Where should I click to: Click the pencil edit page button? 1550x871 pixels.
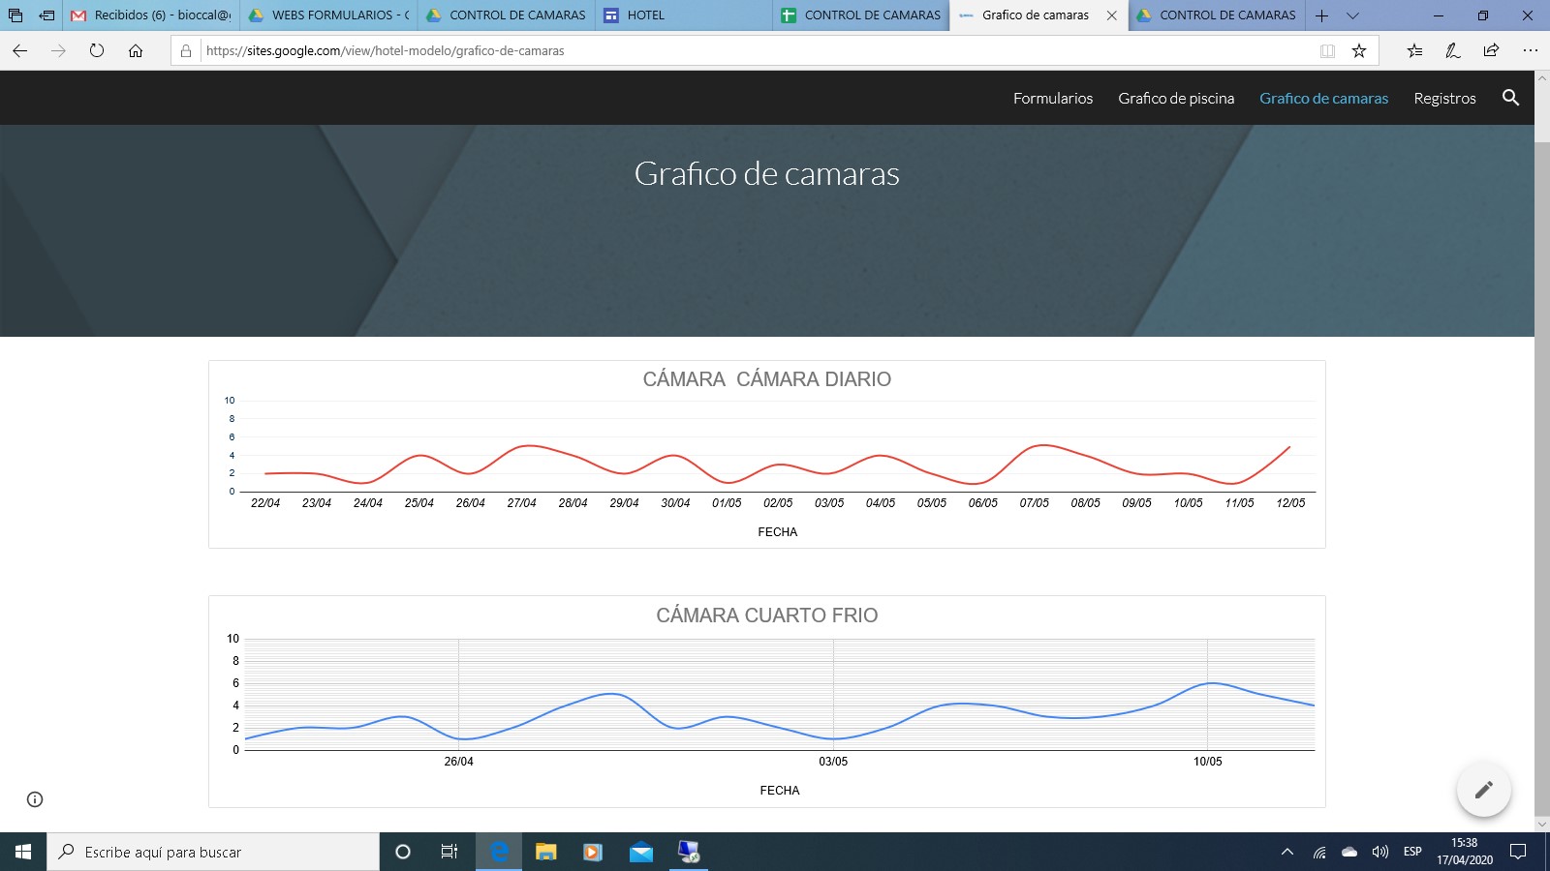click(1483, 790)
